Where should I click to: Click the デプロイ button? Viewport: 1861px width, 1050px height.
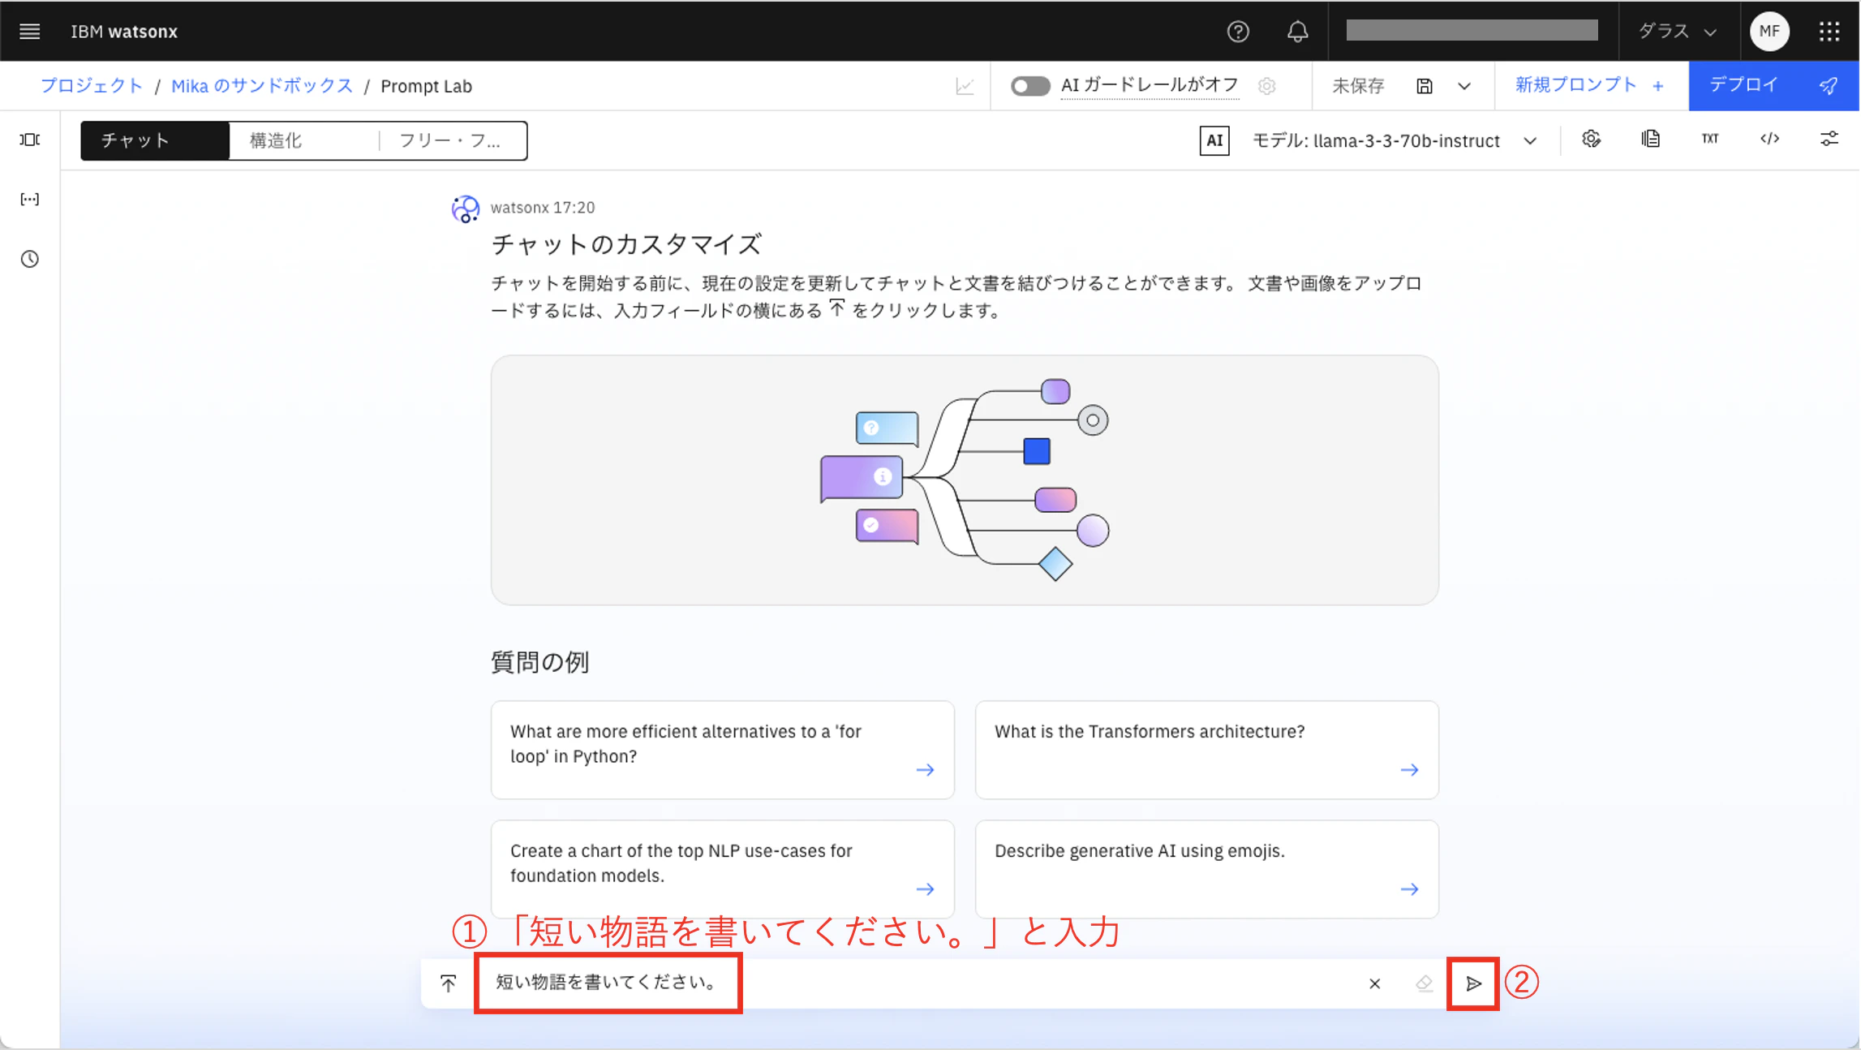[1773, 85]
